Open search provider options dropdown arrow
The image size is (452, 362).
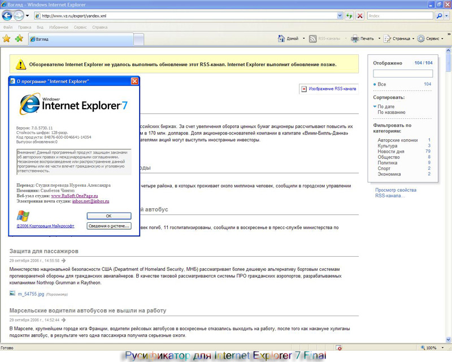(447, 16)
